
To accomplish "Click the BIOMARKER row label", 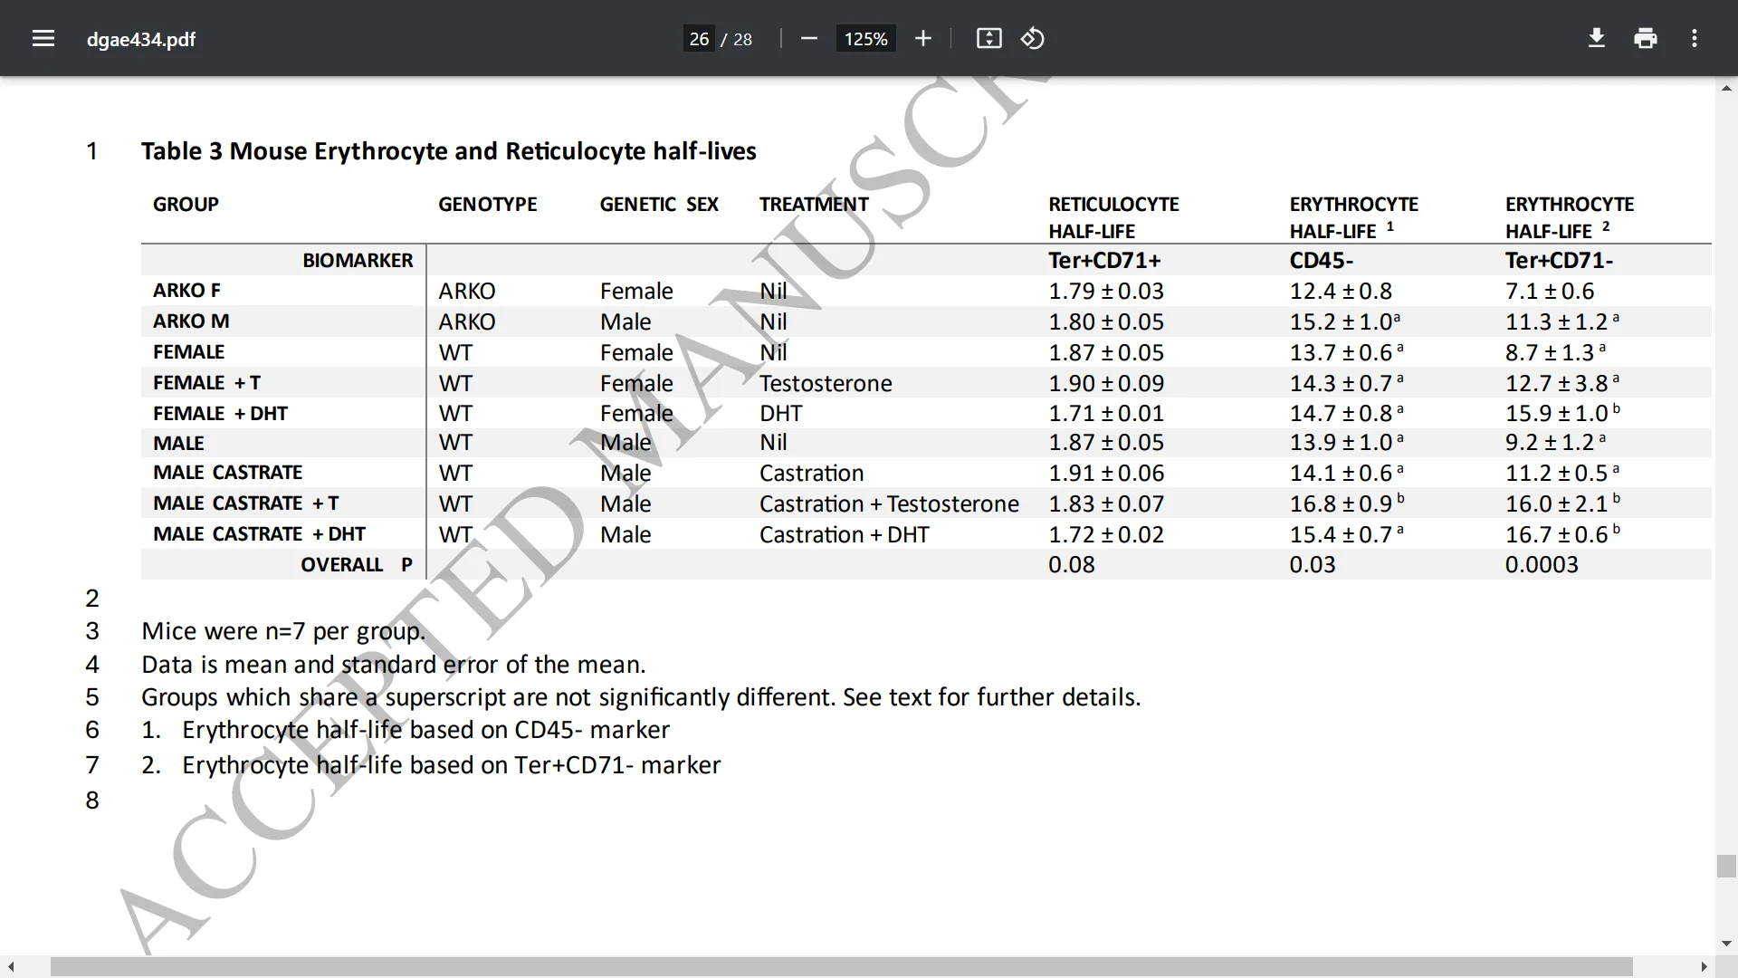I will tap(358, 261).
